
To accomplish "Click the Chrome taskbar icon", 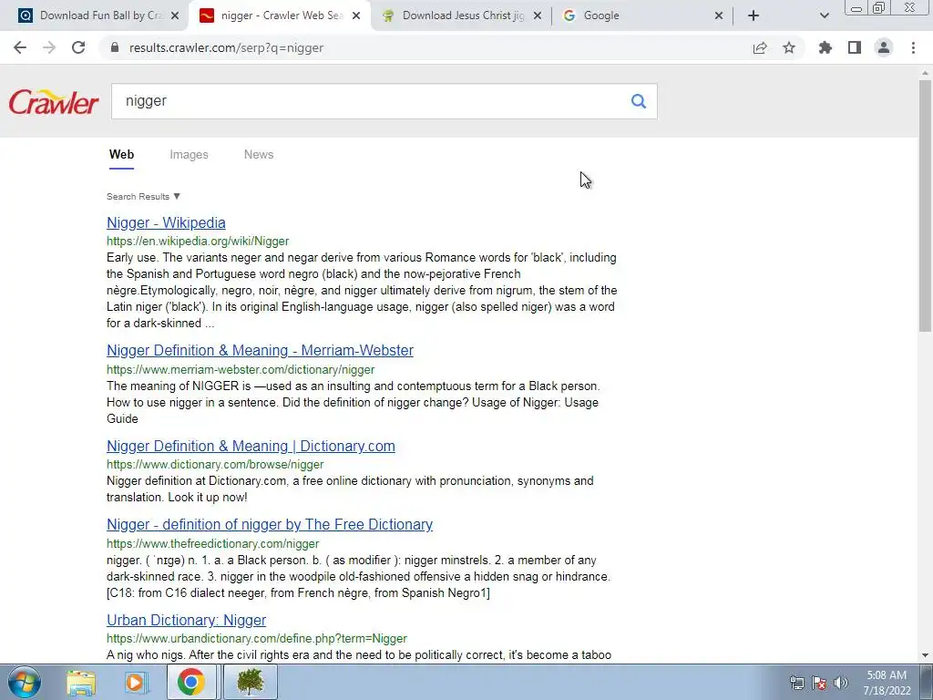I will click(x=190, y=683).
